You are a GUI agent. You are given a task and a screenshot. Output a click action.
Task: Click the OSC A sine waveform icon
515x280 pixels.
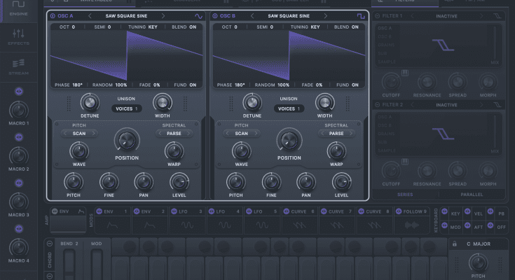point(198,15)
